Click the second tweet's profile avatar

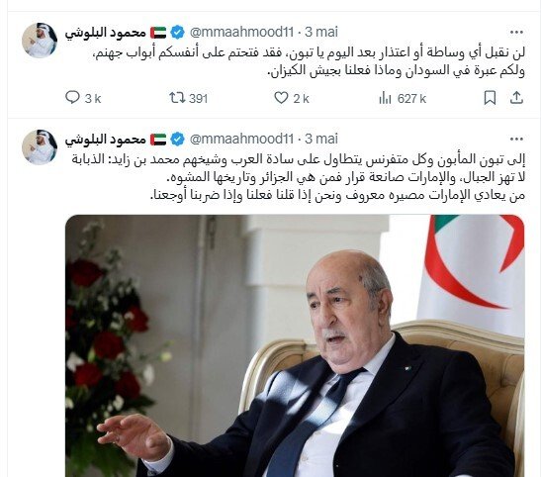[40, 147]
